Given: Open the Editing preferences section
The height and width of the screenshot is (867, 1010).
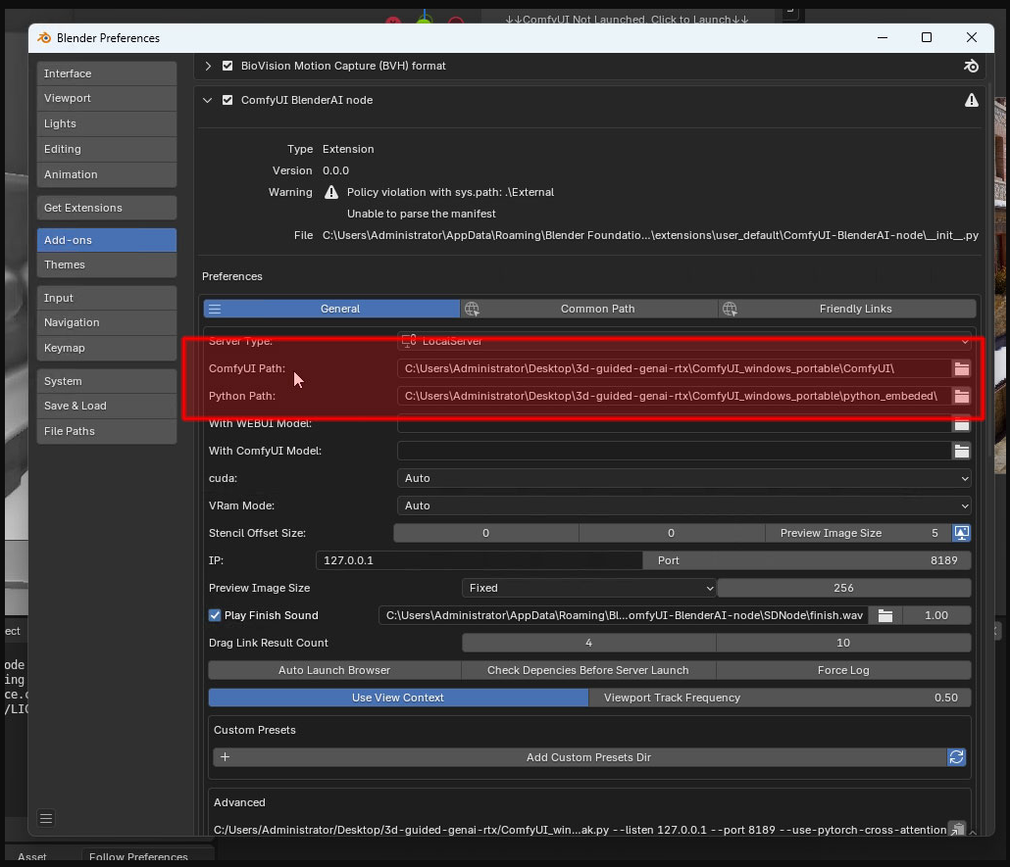Looking at the screenshot, I should click(x=106, y=149).
